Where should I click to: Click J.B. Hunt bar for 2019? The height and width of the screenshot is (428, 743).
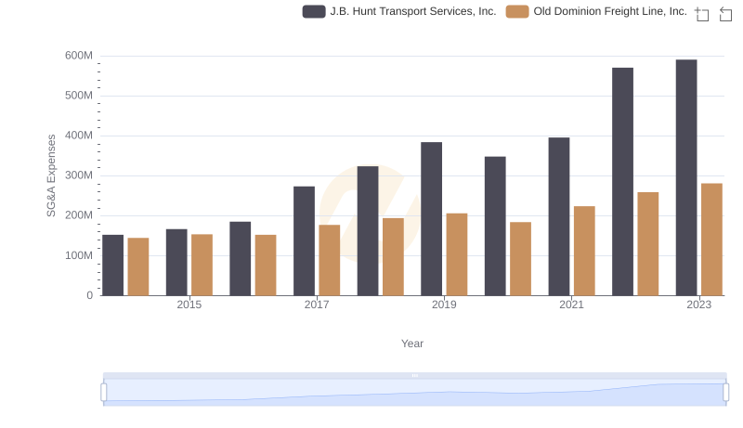click(431, 219)
